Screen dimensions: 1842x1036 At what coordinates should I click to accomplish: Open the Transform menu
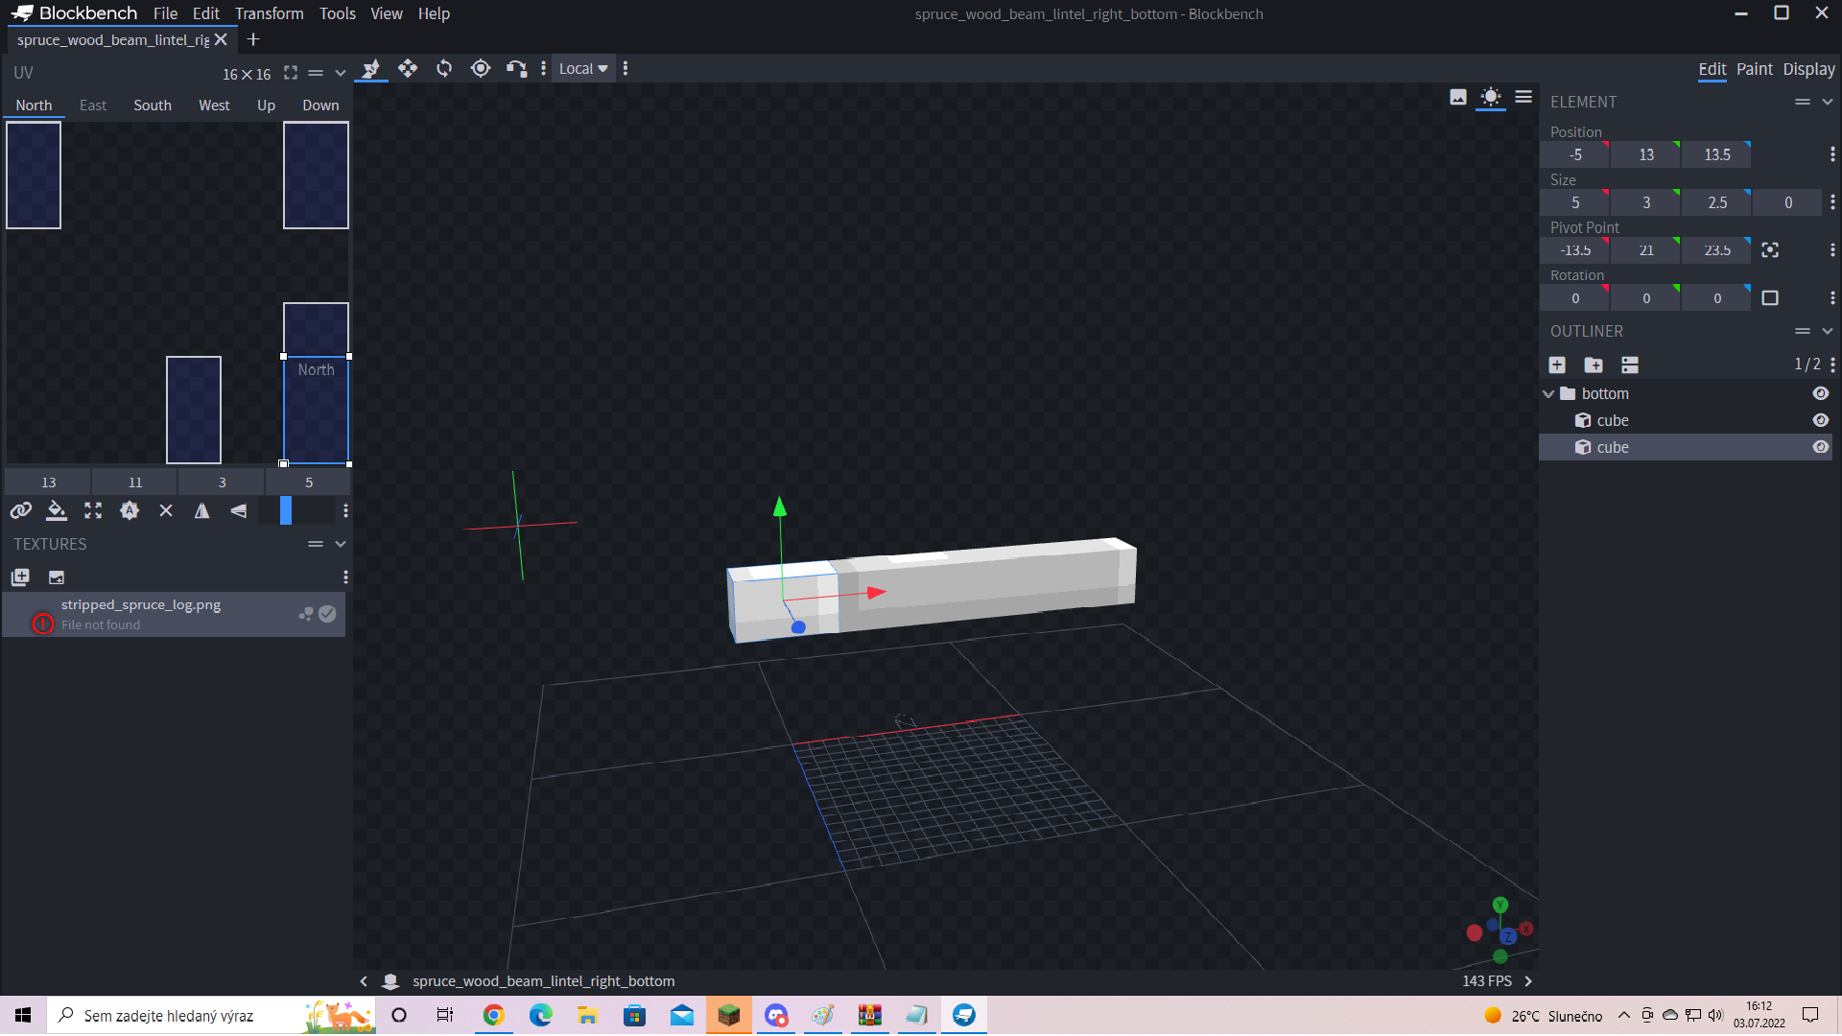tap(269, 13)
